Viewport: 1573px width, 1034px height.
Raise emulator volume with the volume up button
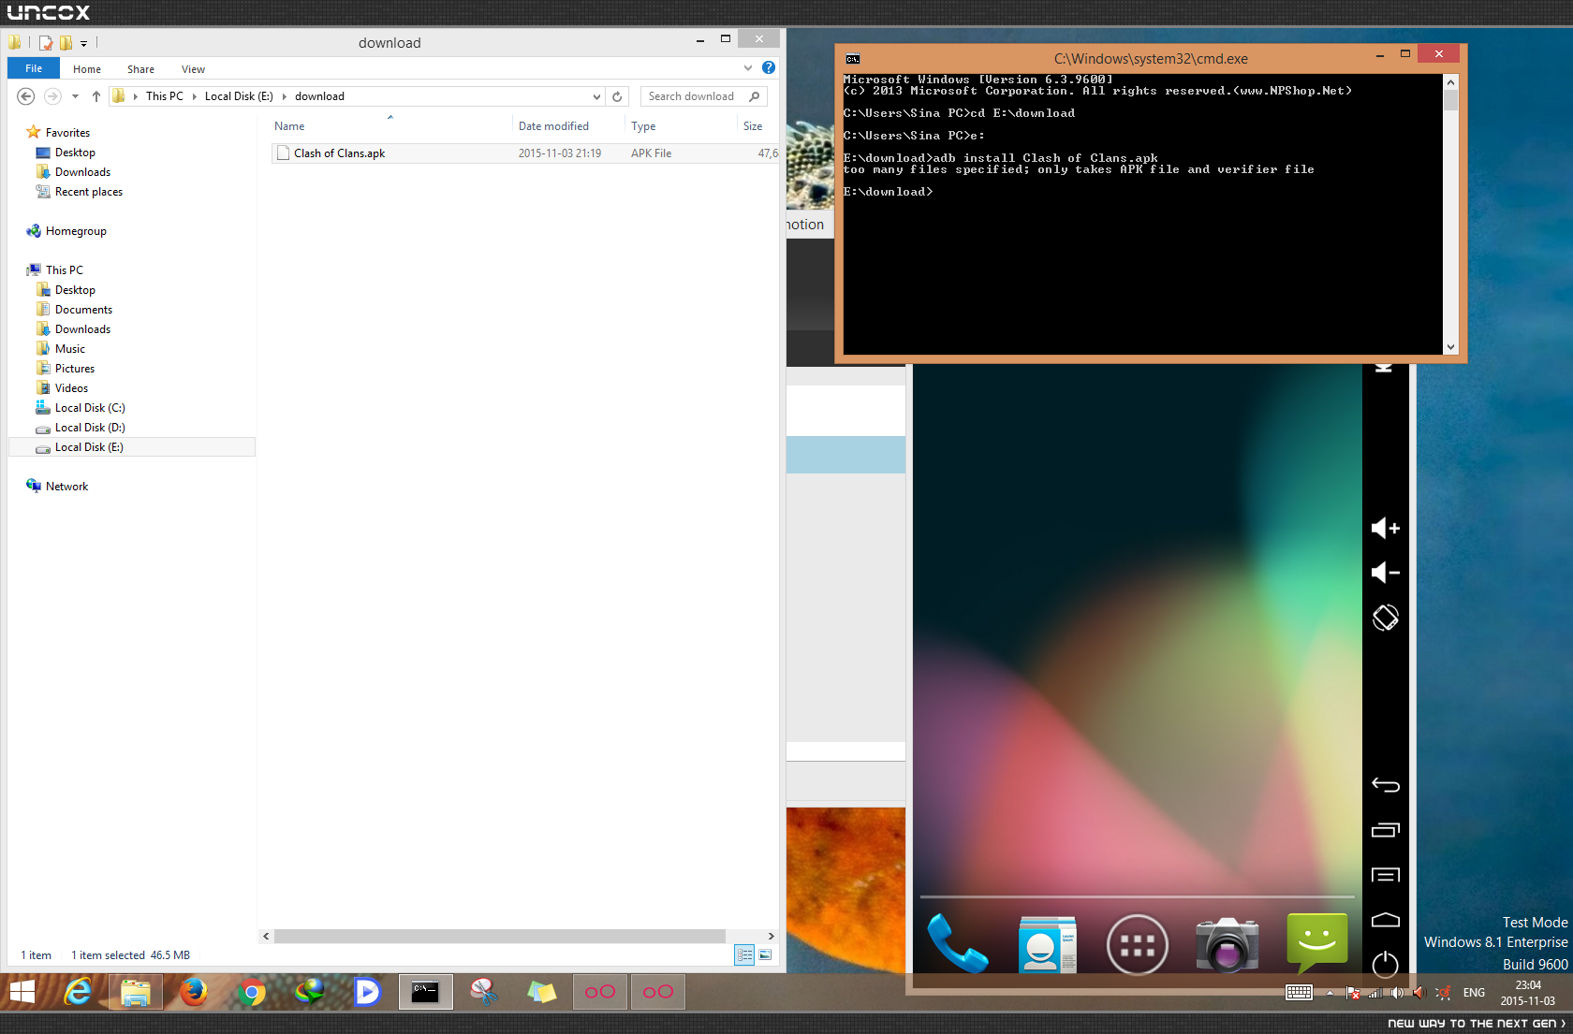(1386, 529)
